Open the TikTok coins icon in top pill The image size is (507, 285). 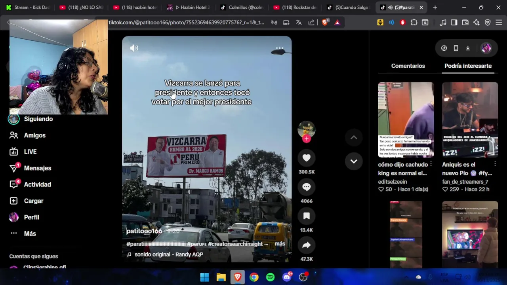point(444,48)
